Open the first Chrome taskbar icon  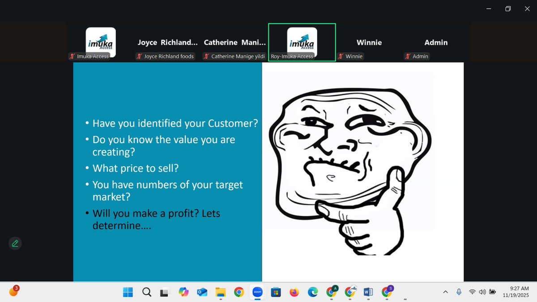pos(239,292)
